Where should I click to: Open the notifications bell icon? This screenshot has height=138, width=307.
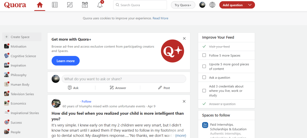(x=100, y=5)
